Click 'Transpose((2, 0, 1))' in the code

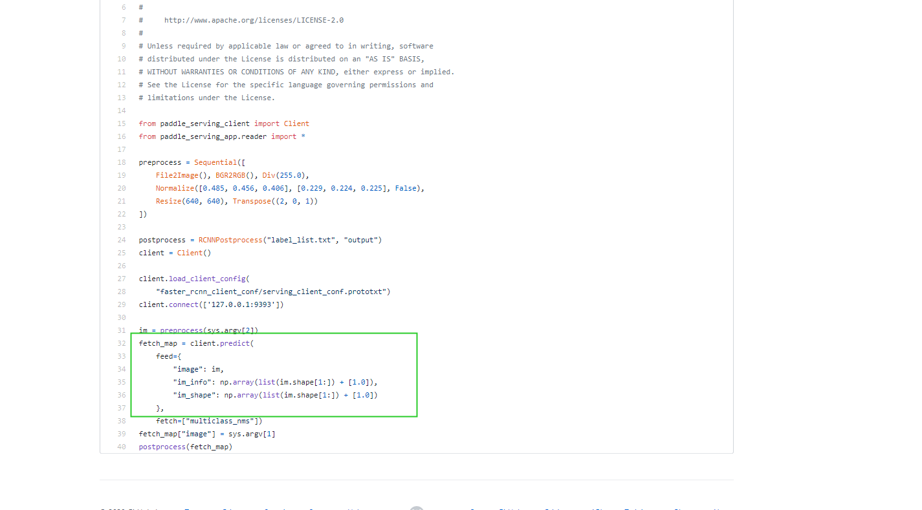[x=275, y=201]
